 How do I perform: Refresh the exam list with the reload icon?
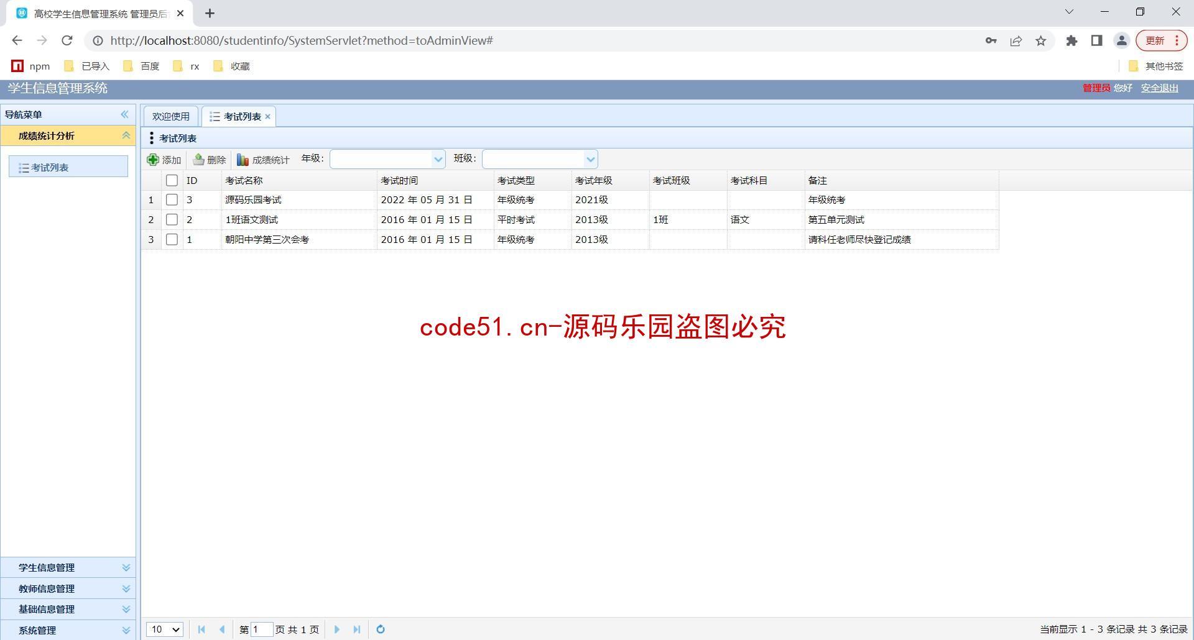point(381,629)
